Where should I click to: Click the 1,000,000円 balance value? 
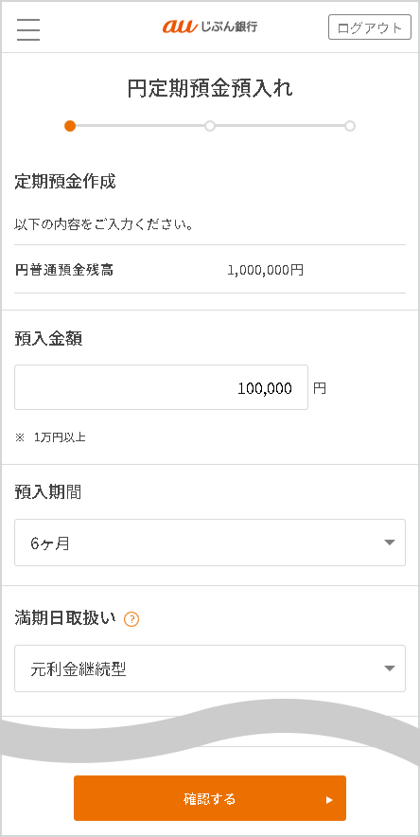[266, 270]
